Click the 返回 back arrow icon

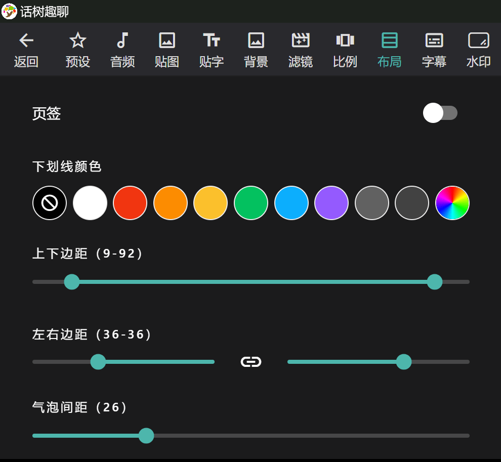pos(26,40)
